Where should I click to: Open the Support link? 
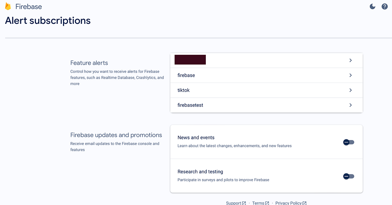coord(233,203)
